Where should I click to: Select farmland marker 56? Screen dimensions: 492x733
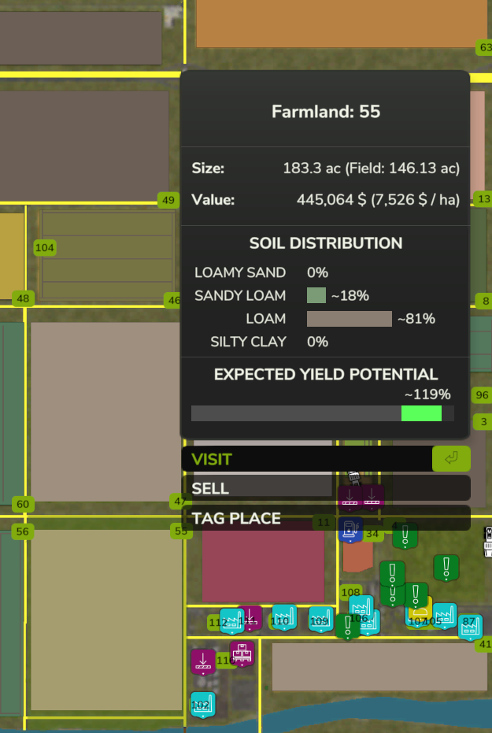click(22, 531)
